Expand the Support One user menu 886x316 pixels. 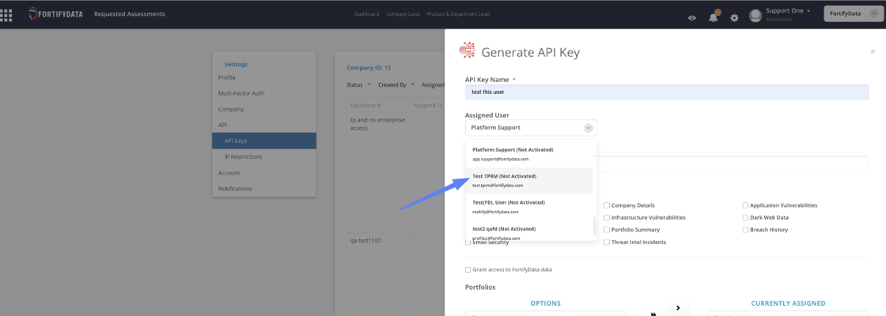click(788, 11)
